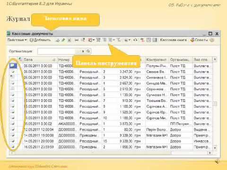Click the horizontal scrollbar right arrow
Screen dimensions: 227x170
[x=210, y=153]
